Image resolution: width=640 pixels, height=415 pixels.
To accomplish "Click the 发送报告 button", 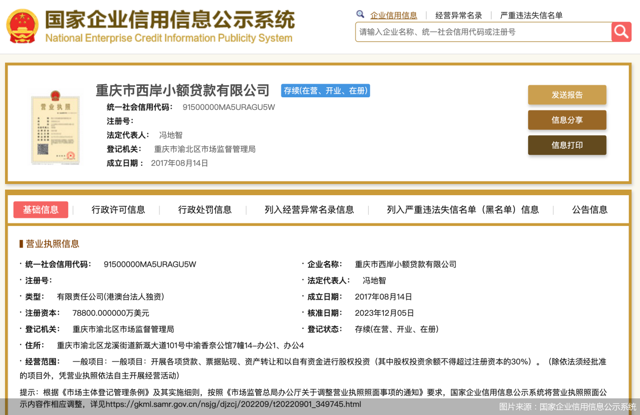I will point(567,94).
